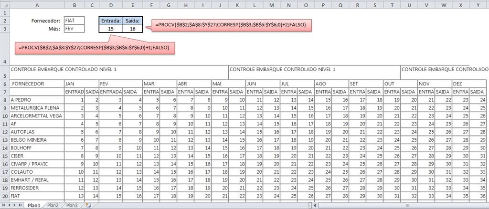Click the 'BOLHOFF' supplier cell

pos(37,148)
